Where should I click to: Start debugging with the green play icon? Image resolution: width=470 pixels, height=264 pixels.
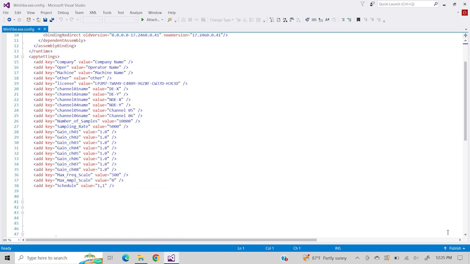(x=143, y=20)
